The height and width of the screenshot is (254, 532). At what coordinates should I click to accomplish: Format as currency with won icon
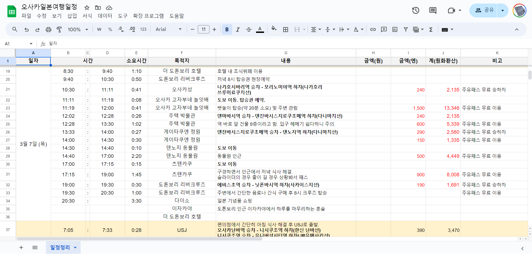click(x=99, y=29)
